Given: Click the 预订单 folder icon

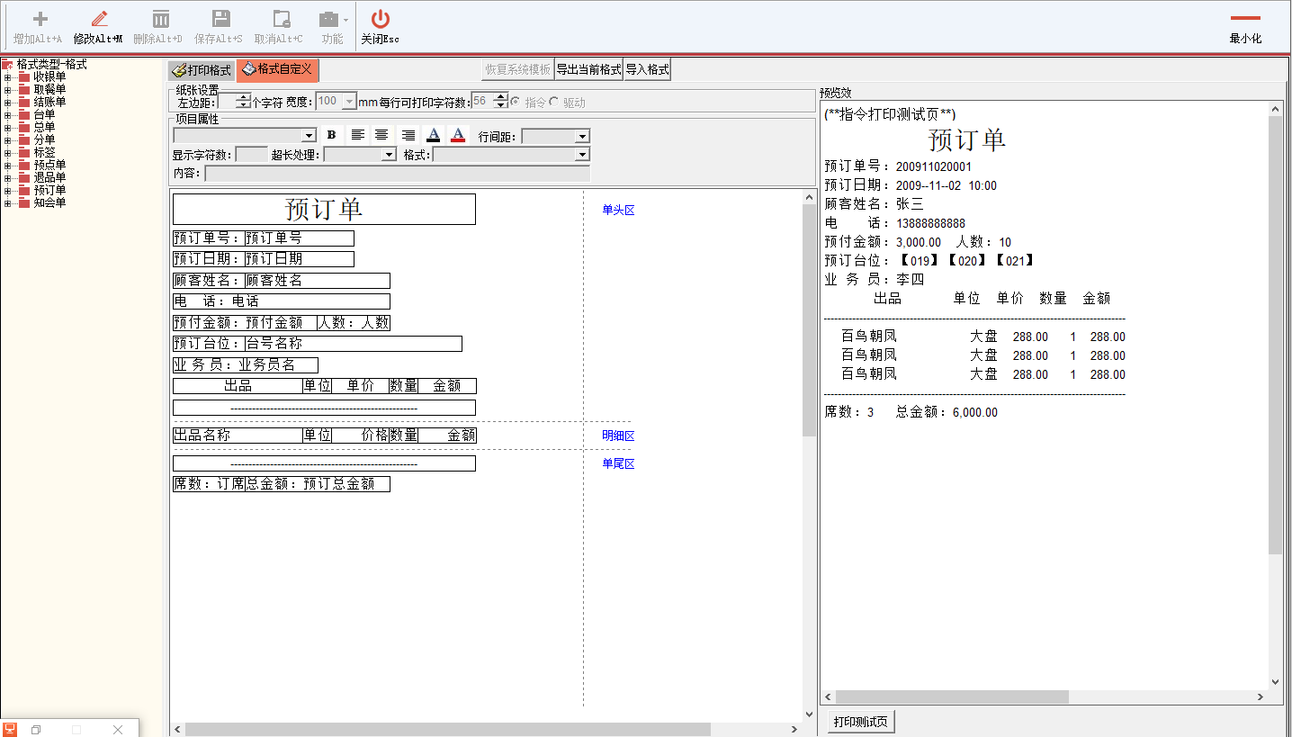Looking at the screenshot, I should click(x=24, y=190).
